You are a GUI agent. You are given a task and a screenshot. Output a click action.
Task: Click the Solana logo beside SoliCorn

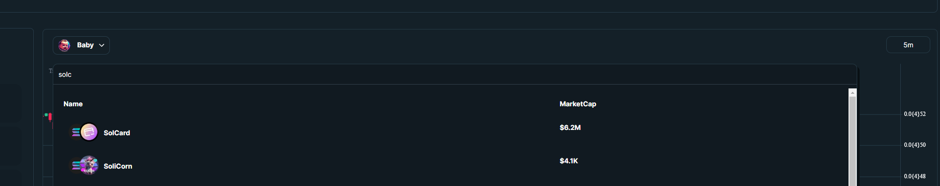[76, 165]
